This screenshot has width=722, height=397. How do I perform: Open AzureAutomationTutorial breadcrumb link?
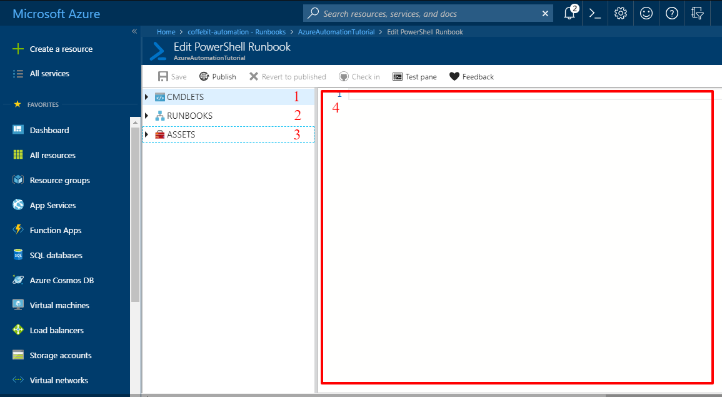point(336,31)
